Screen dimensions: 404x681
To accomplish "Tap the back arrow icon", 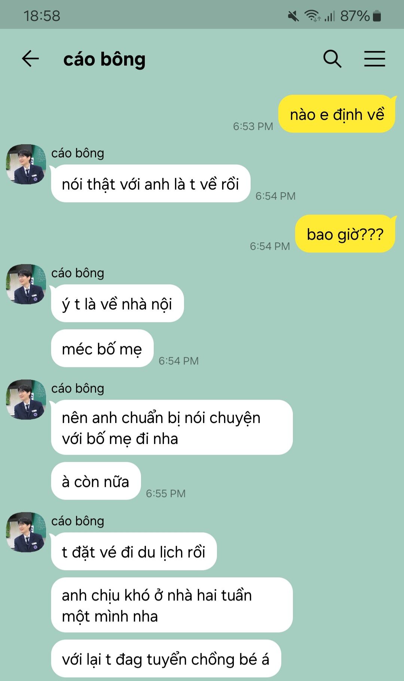I will tap(30, 59).
